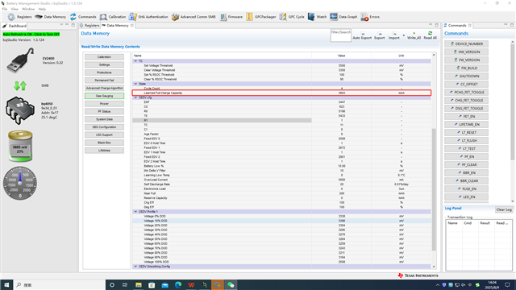
Task: Open Data Memory from the toolbar
Action: point(50,17)
